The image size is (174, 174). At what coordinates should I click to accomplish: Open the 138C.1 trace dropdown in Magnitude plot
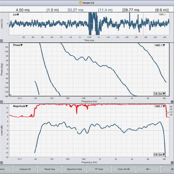coord(160,106)
